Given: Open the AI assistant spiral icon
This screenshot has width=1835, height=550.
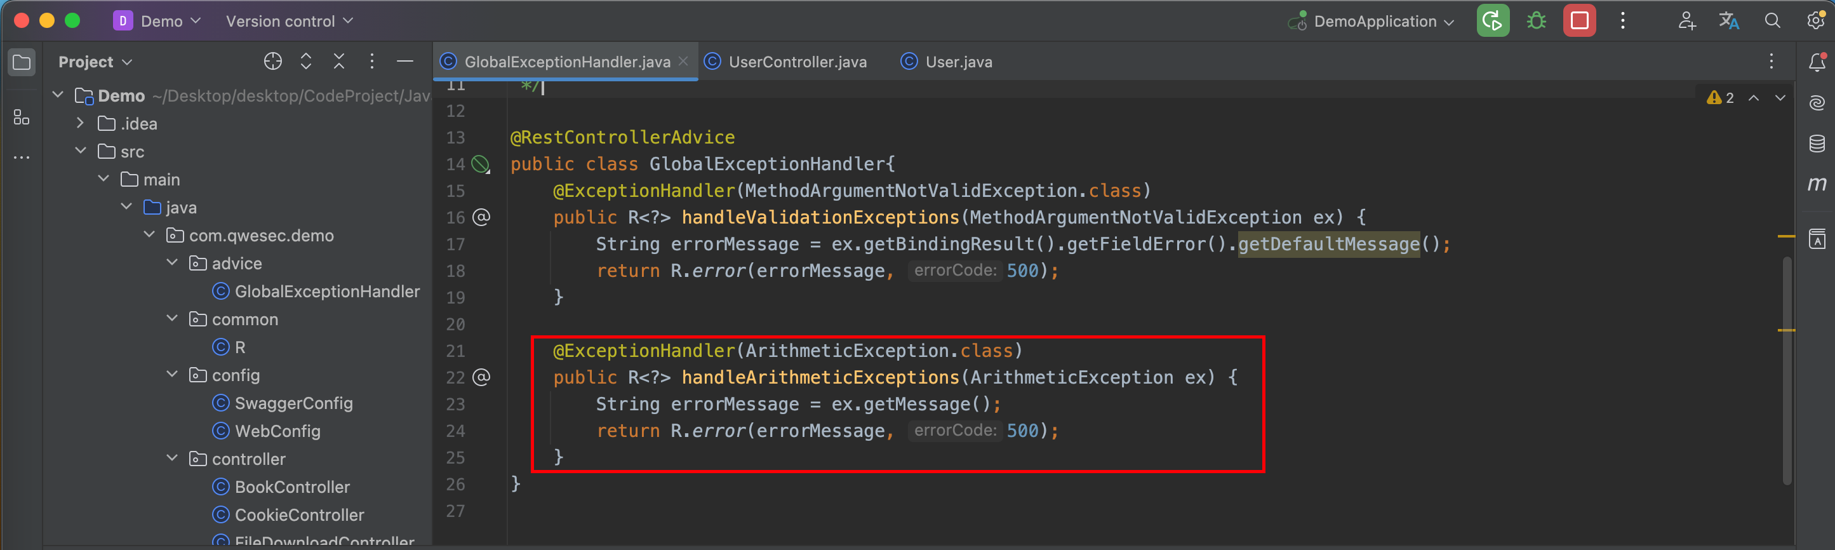Looking at the screenshot, I should pyautogui.click(x=1817, y=103).
